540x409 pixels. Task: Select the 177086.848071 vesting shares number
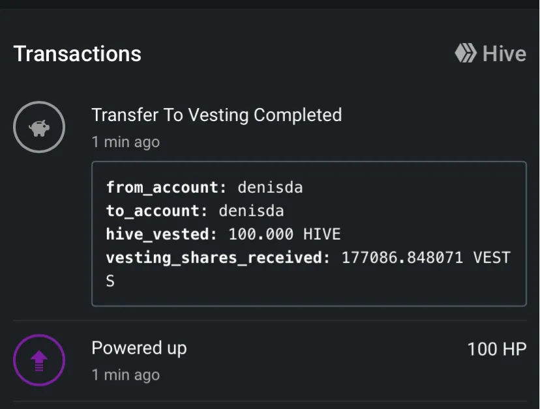click(x=402, y=258)
